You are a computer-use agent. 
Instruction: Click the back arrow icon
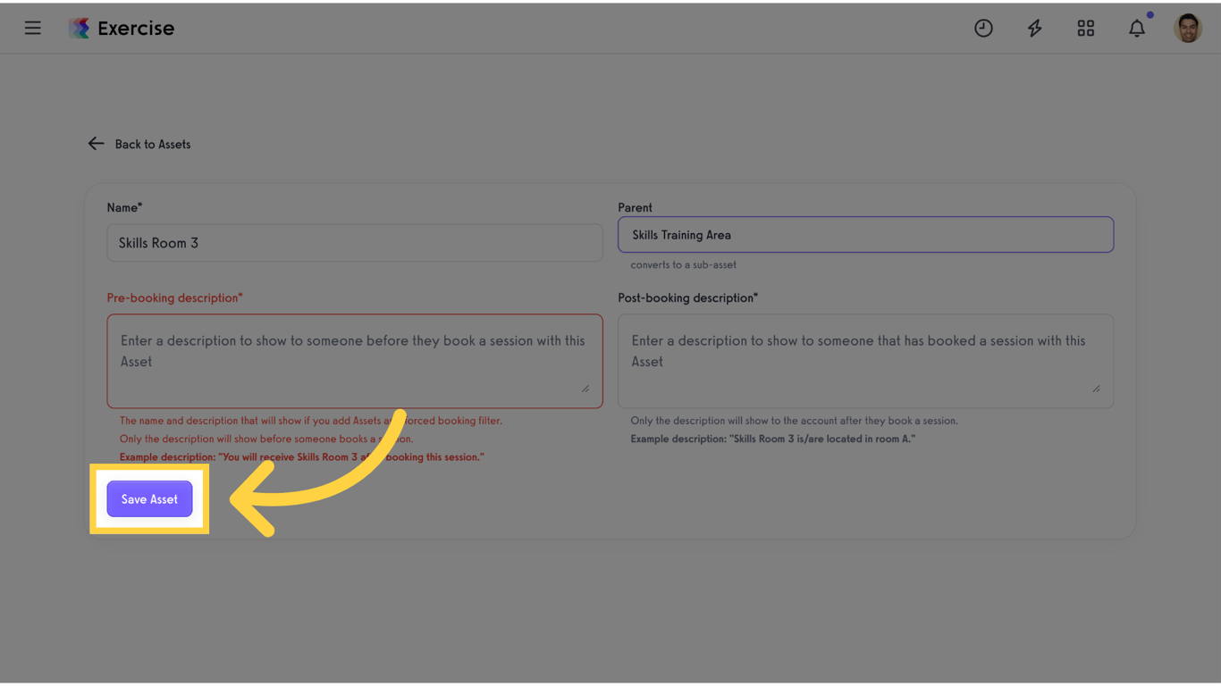pos(96,144)
